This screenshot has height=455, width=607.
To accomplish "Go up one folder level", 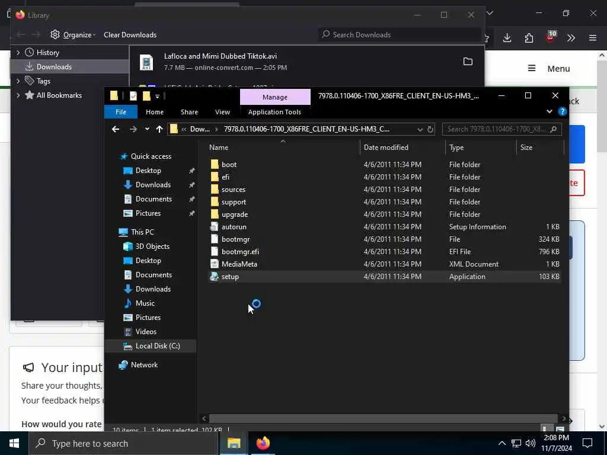I will [x=159, y=129].
